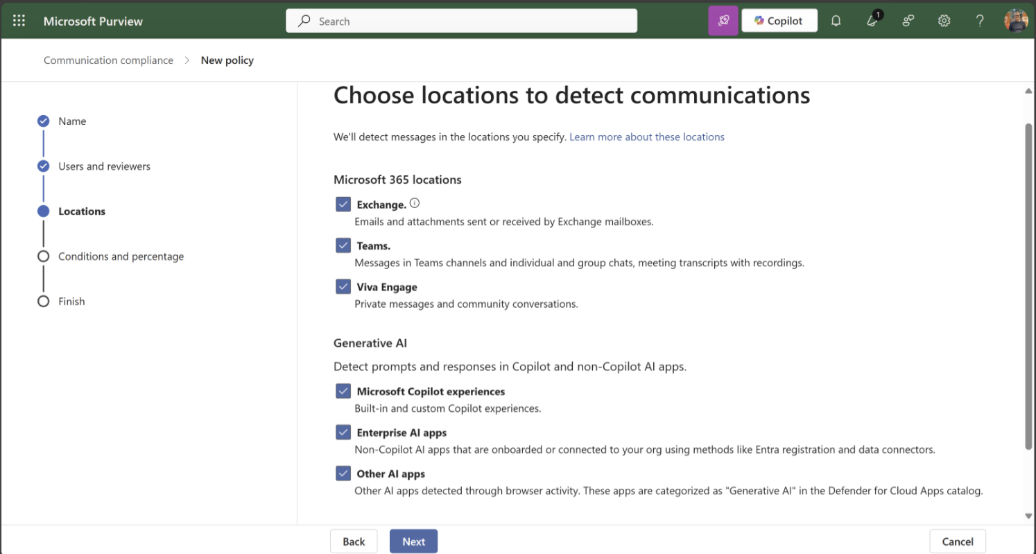Click the Microsoft 365 locations heading
This screenshot has height=554, width=1036.
[397, 180]
